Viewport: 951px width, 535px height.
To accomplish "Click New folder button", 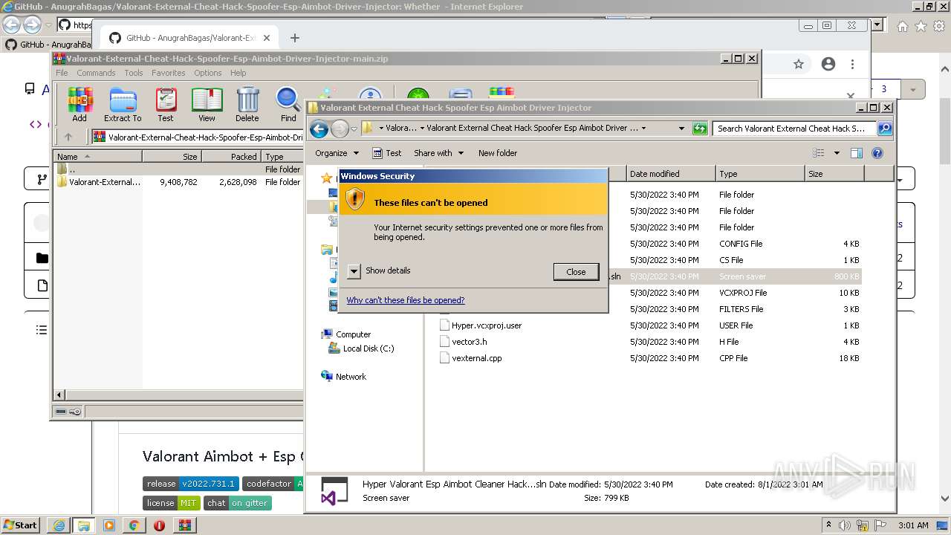I will (498, 153).
